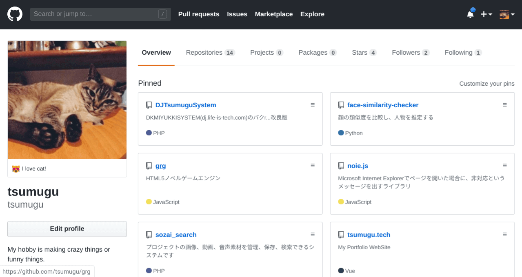Image resolution: width=522 pixels, height=277 pixels.
Task: Open Customize your pins
Action: pyautogui.click(x=486, y=83)
